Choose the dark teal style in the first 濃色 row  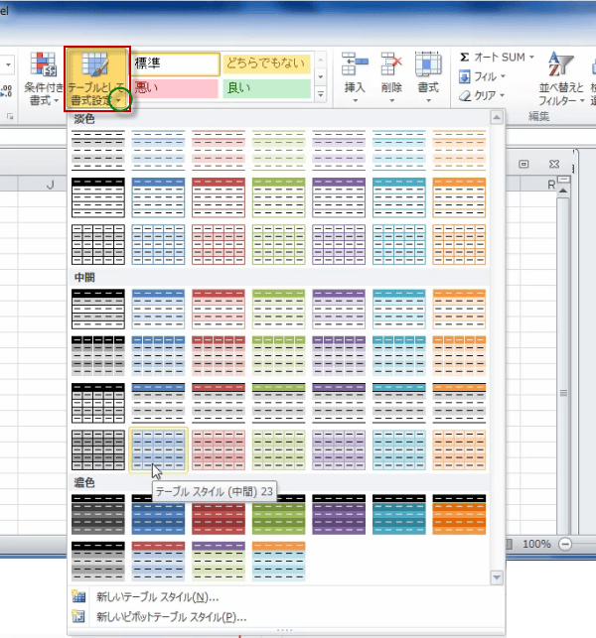point(399,514)
